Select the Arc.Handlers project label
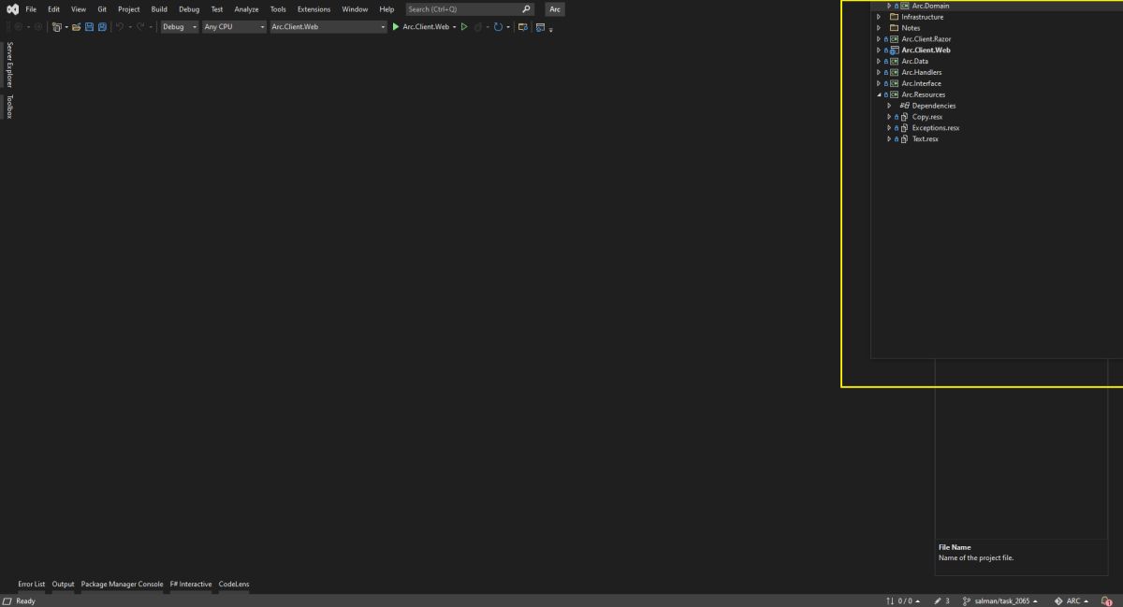Image resolution: width=1123 pixels, height=607 pixels. (x=922, y=72)
